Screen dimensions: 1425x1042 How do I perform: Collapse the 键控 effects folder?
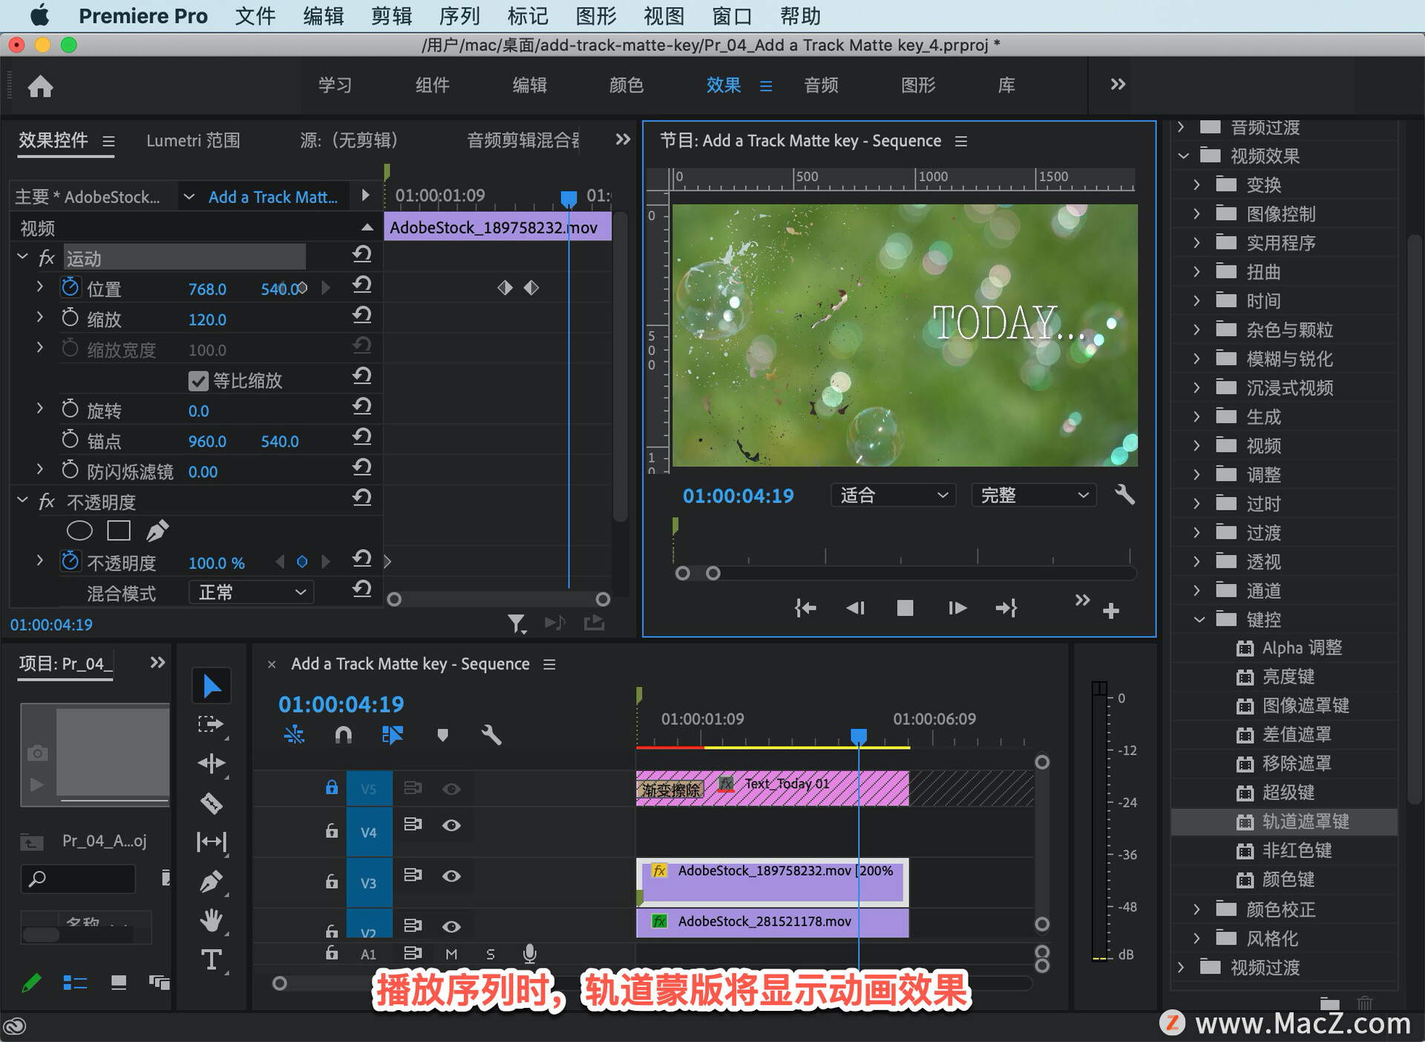point(1199,620)
